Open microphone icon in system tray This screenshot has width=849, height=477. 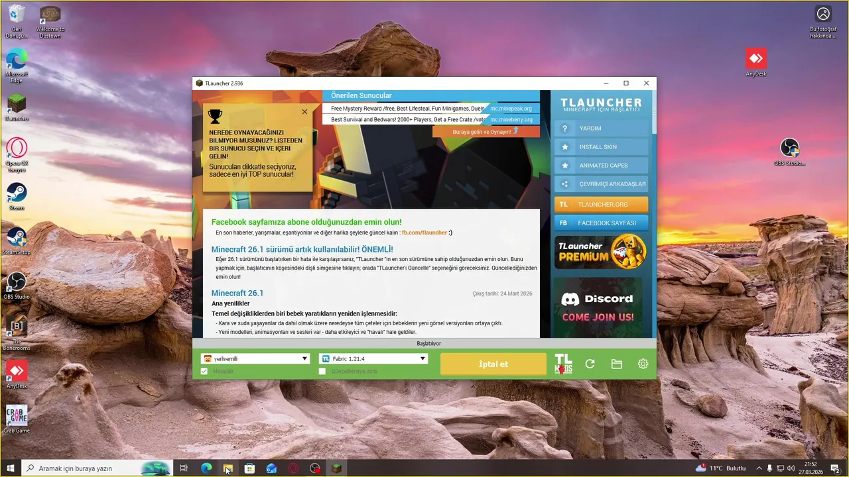point(770,468)
